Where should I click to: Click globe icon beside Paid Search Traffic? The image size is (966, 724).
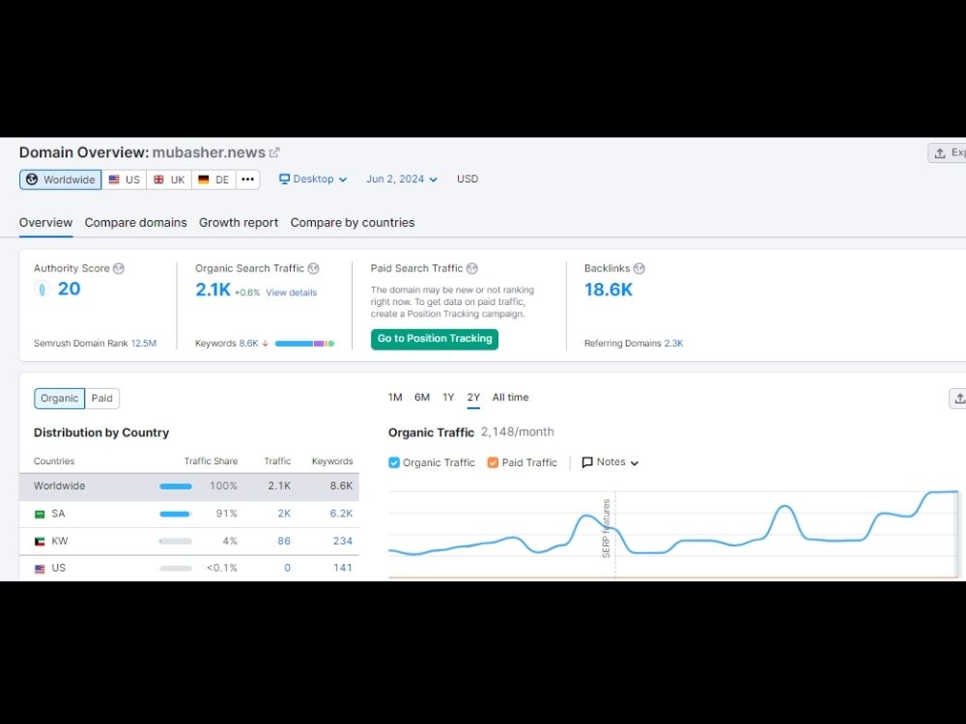click(x=472, y=268)
